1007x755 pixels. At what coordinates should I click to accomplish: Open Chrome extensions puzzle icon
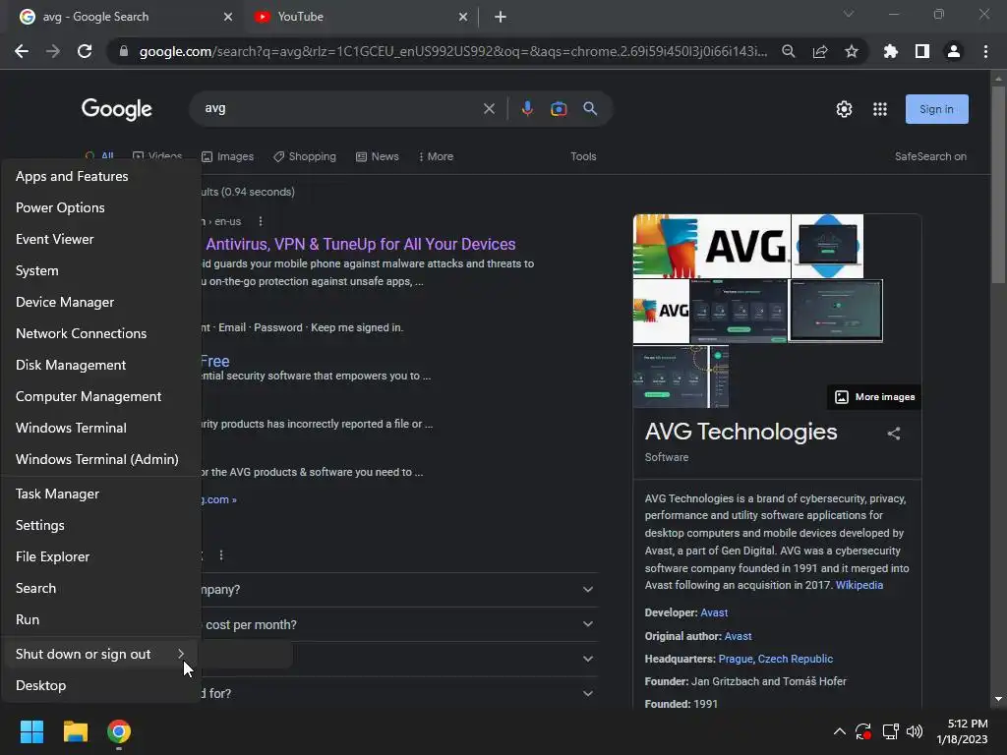click(890, 51)
